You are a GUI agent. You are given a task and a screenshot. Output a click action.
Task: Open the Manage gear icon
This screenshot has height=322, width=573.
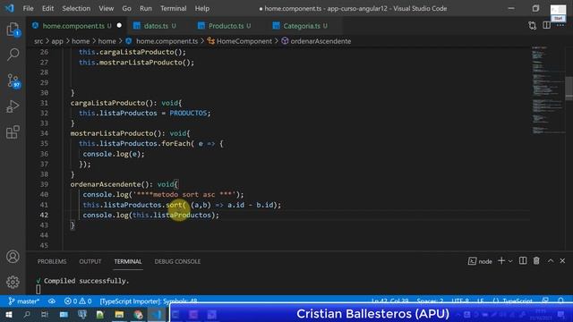tap(13, 282)
